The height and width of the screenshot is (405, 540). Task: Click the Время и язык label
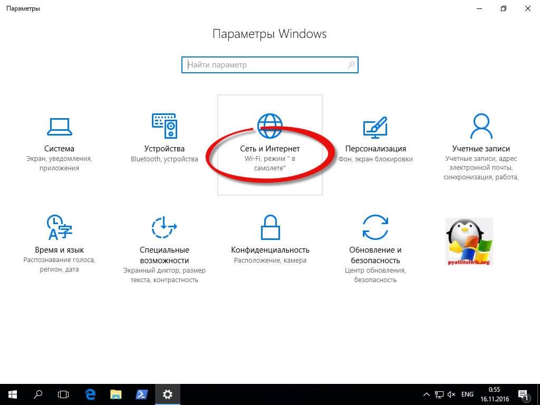coord(59,250)
